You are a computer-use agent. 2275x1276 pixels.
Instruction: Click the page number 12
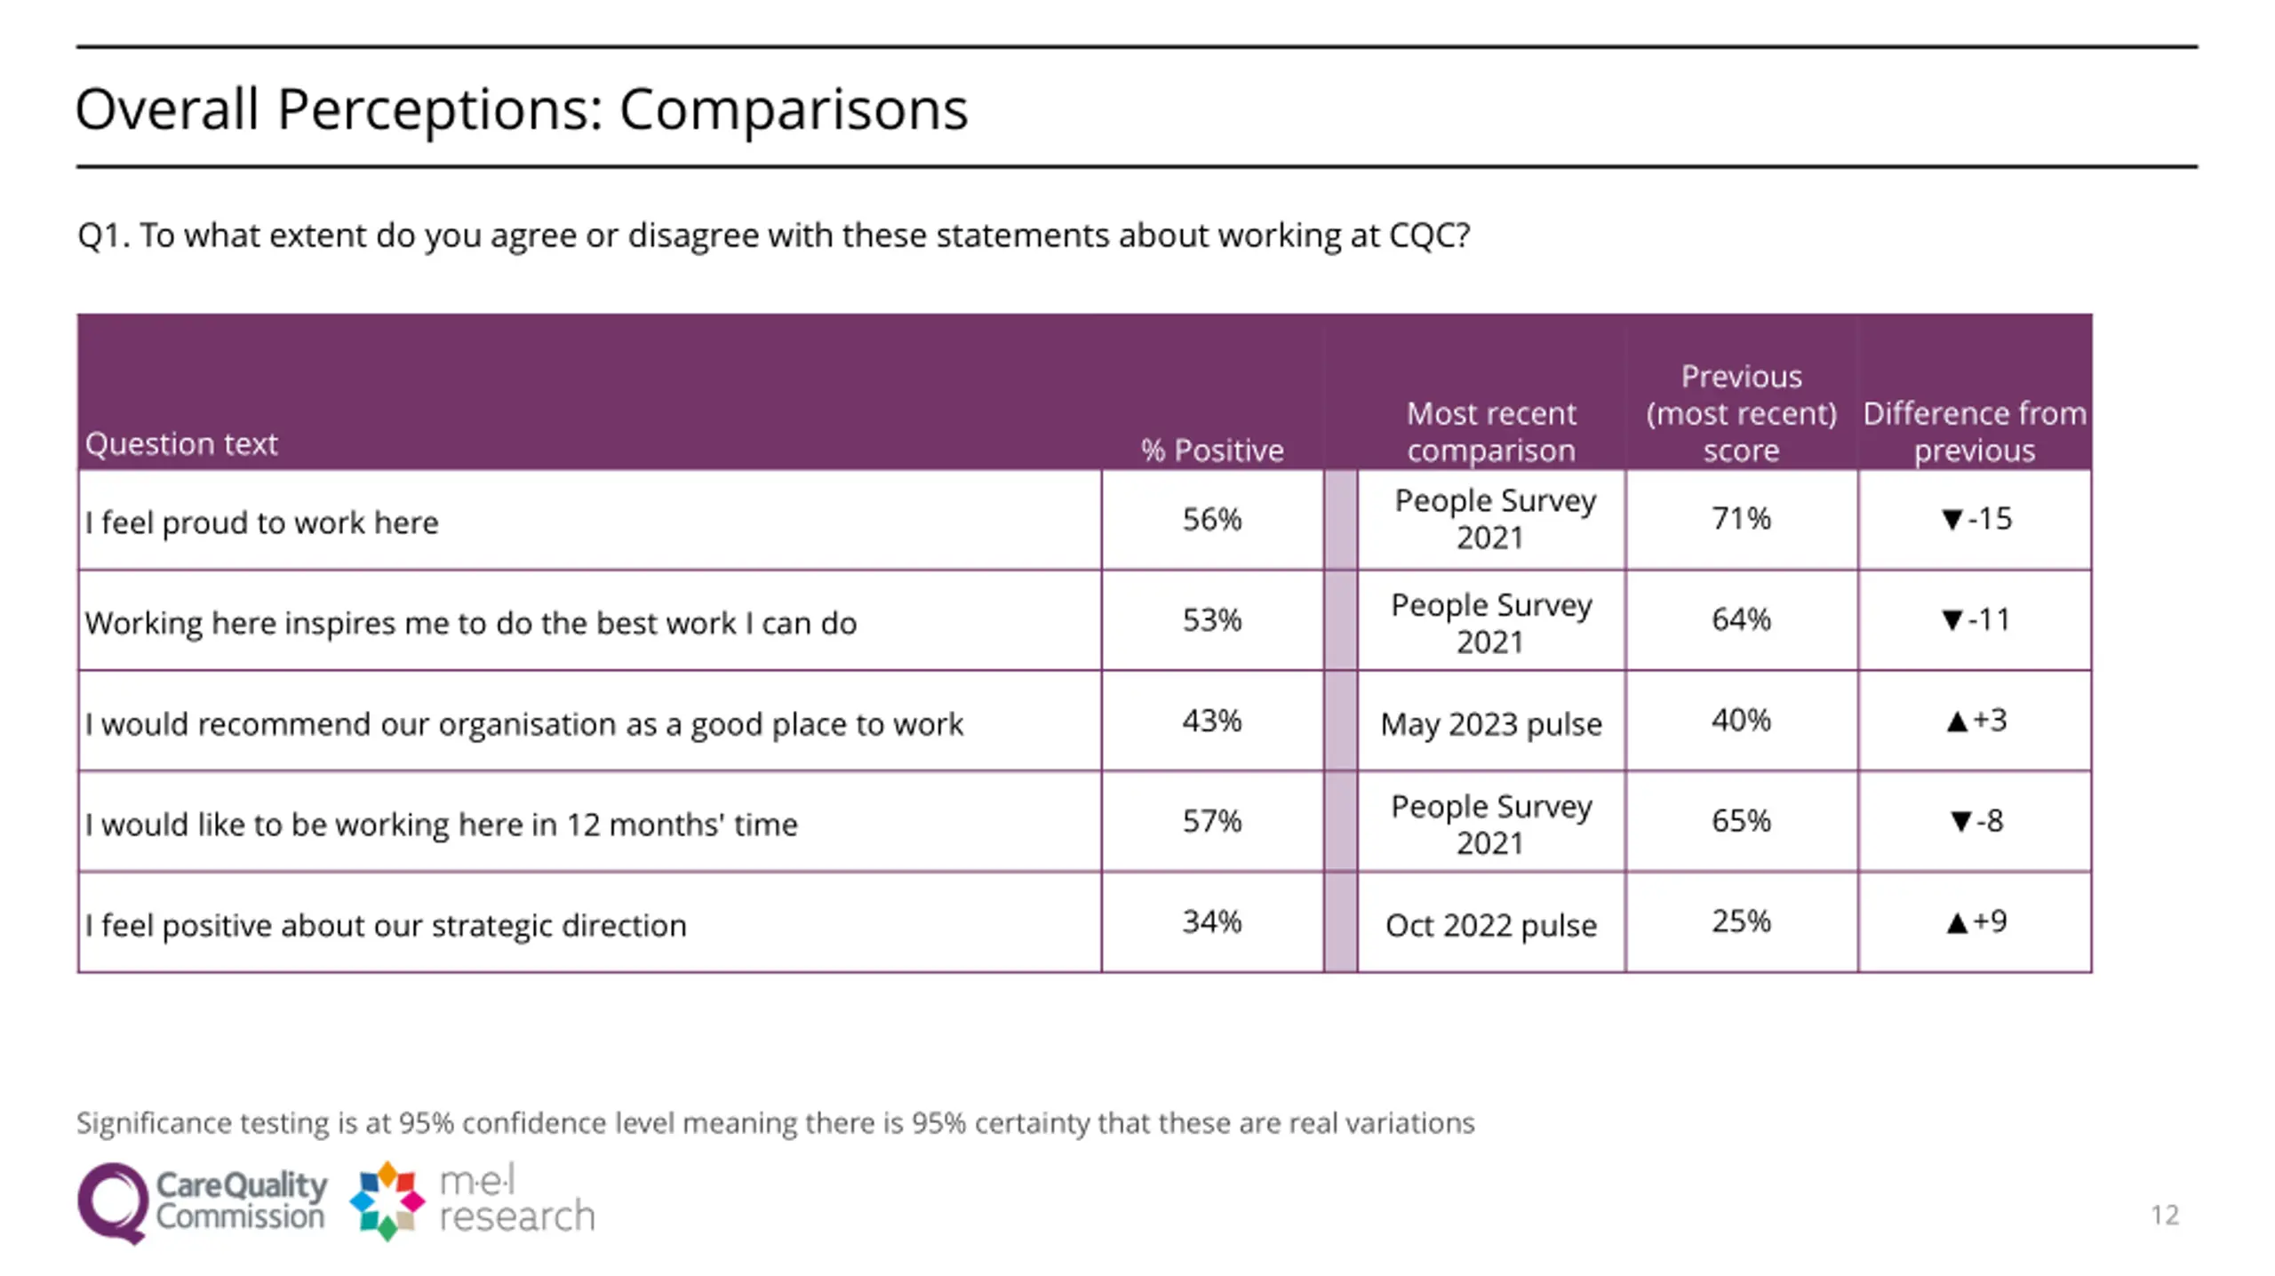pyautogui.click(x=2165, y=1215)
